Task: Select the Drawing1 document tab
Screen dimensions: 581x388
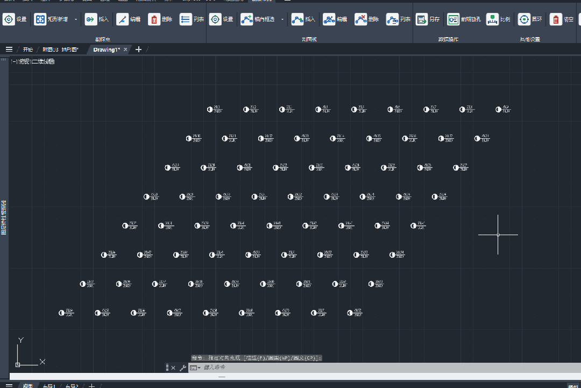Action: click(x=107, y=50)
